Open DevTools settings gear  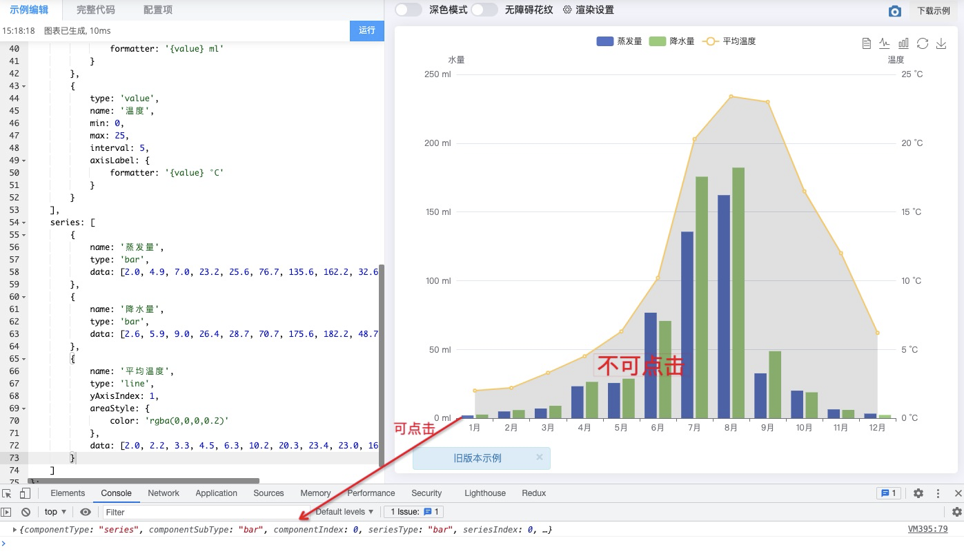(x=918, y=493)
